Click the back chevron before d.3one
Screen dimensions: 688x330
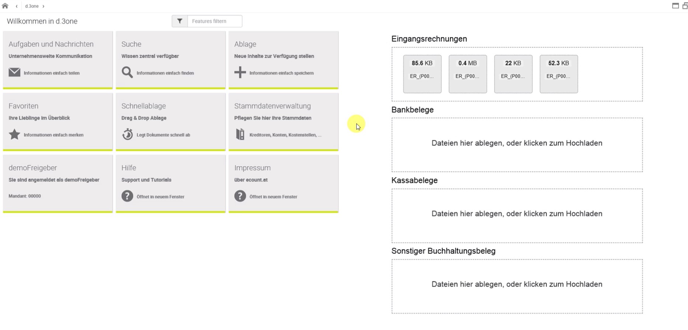click(x=17, y=6)
